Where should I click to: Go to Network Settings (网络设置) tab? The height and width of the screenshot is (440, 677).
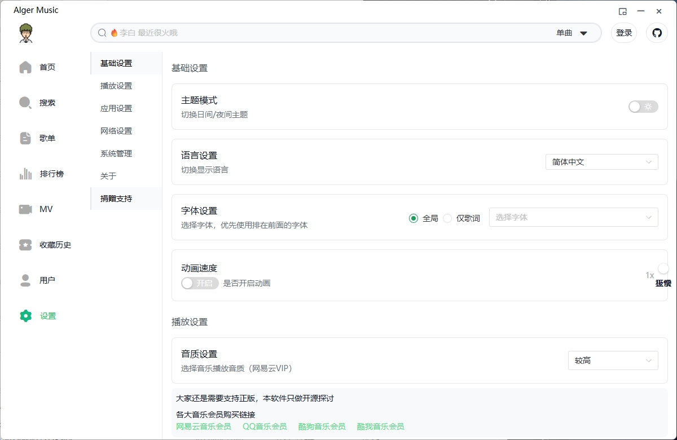point(116,131)
